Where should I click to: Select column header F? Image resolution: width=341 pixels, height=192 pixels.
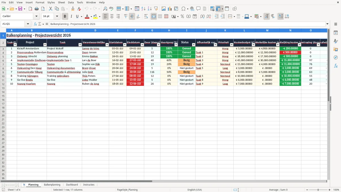point(135,30)
